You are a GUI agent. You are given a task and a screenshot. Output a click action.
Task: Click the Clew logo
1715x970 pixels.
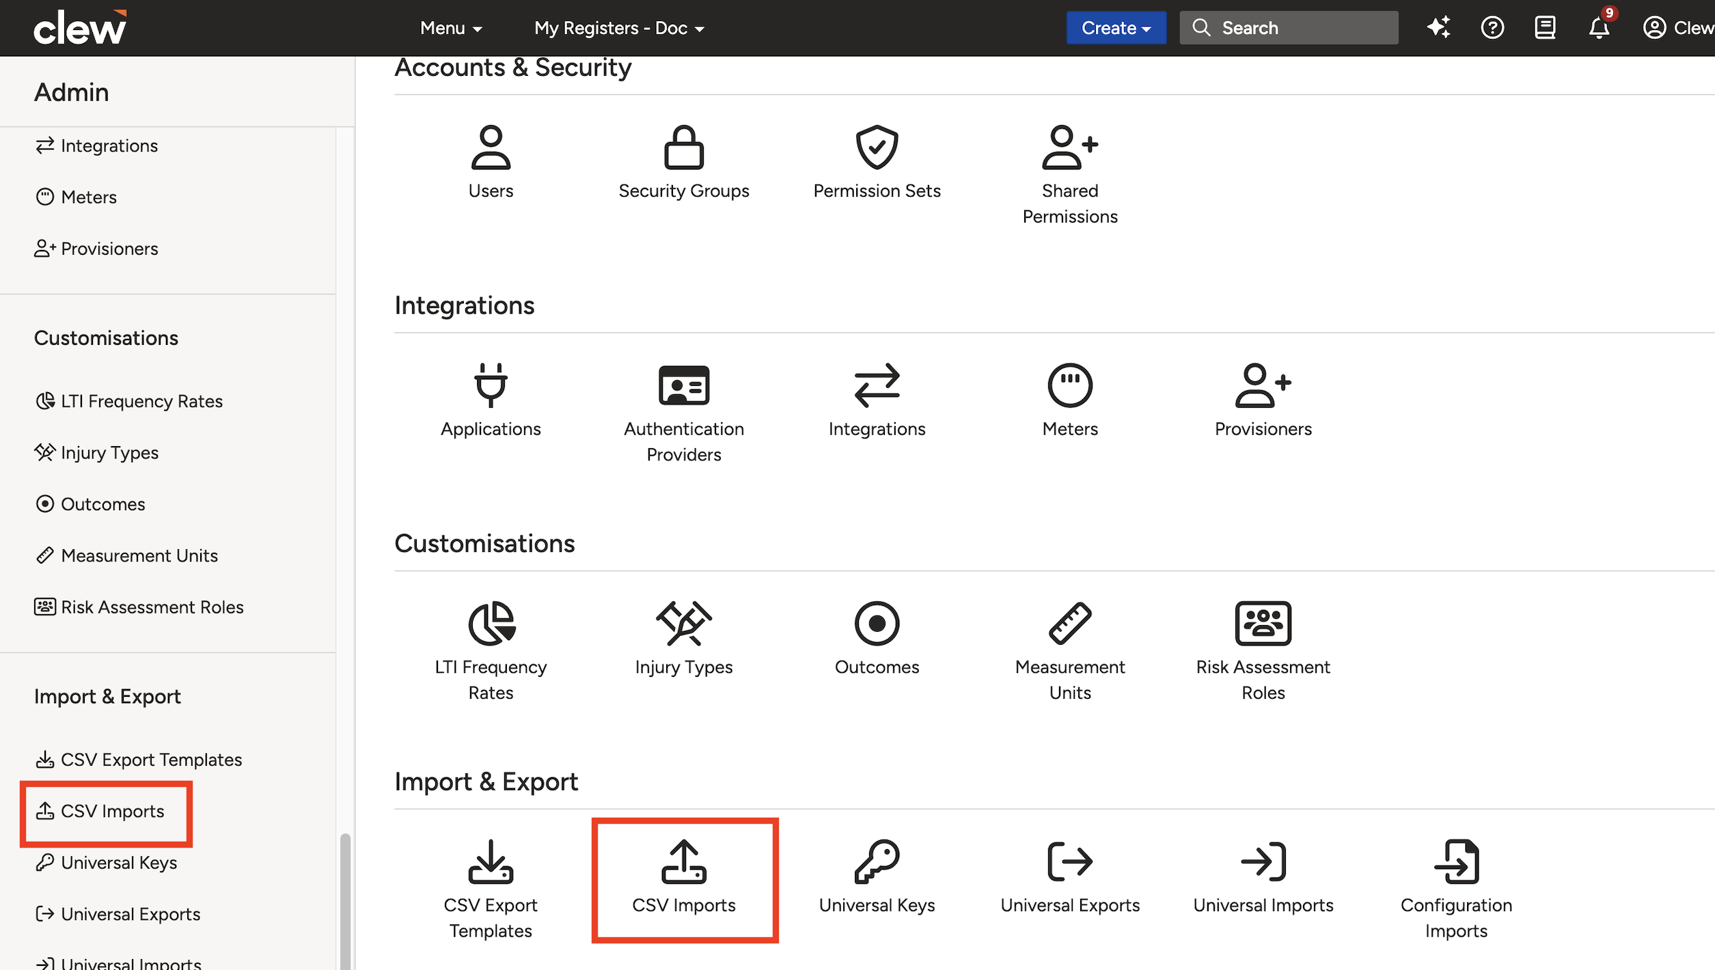click(81, 28)
